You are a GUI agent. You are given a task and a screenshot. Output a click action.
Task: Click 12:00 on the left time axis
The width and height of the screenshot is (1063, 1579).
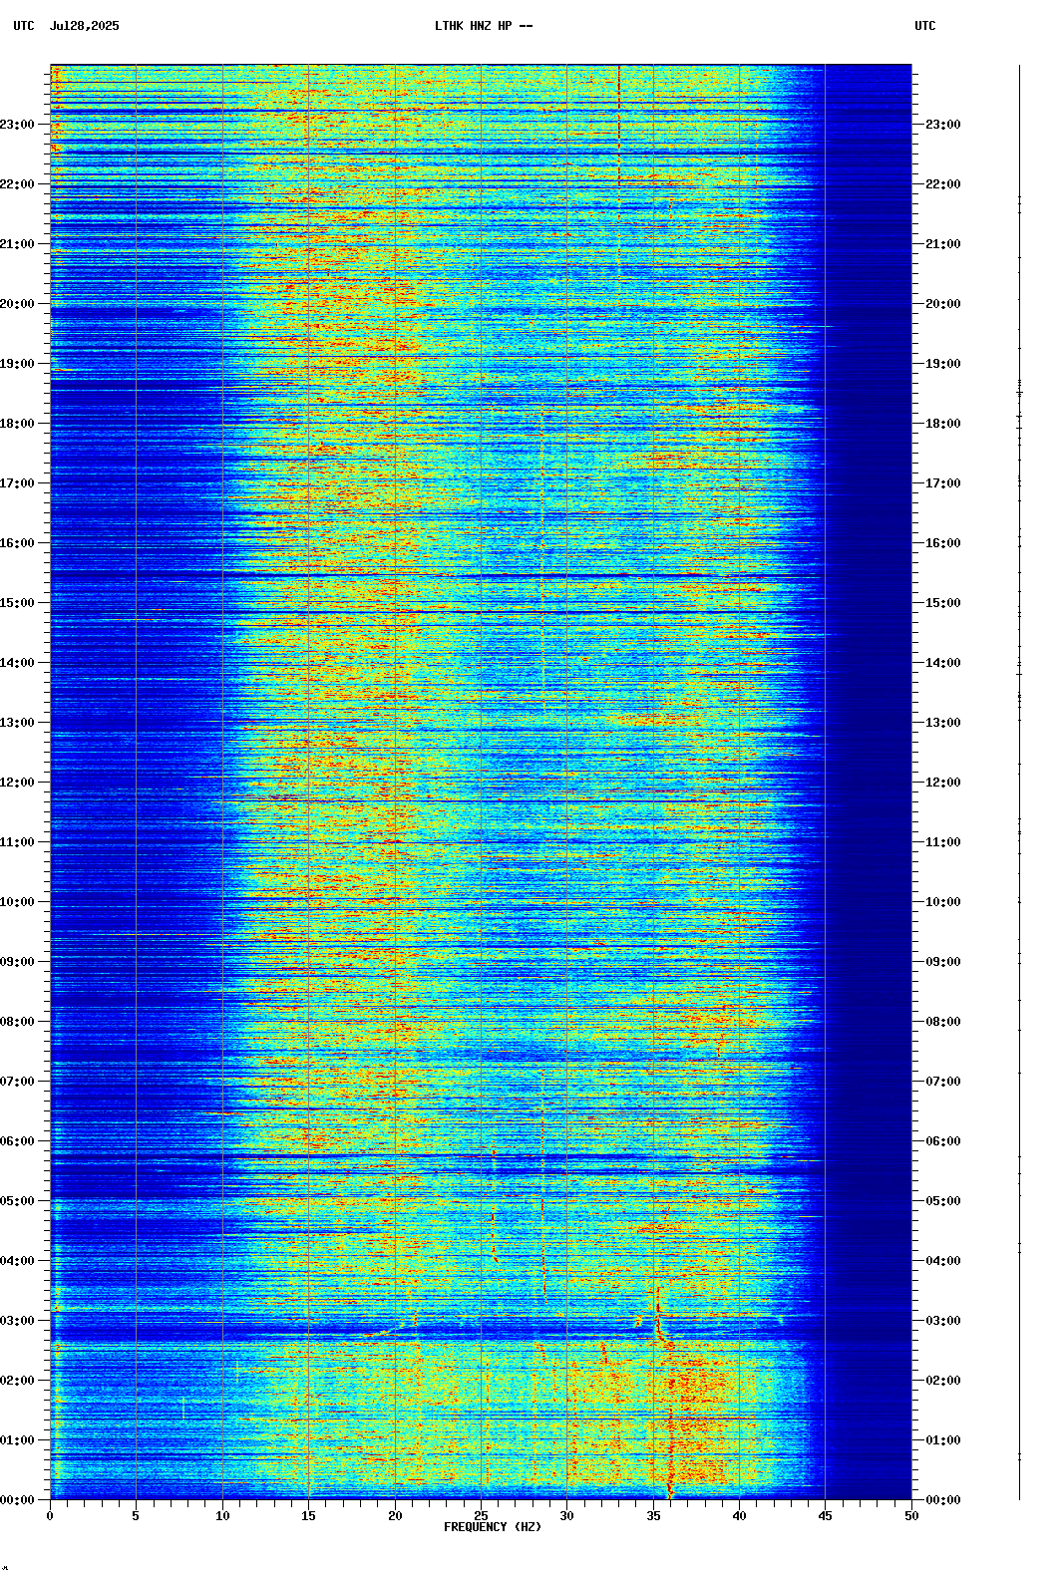coord(17,783)
